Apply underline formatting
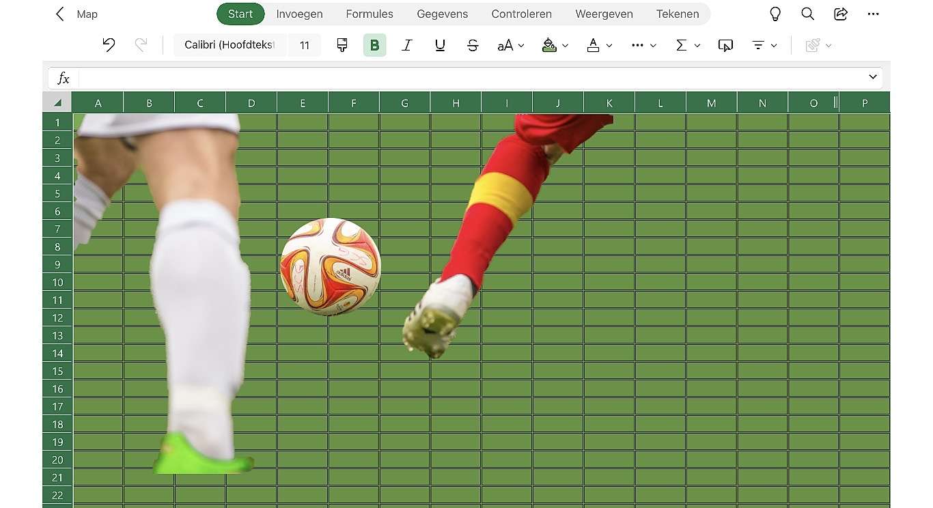The width and height of the screenshot is (933, 508). [x=439, y=45]
